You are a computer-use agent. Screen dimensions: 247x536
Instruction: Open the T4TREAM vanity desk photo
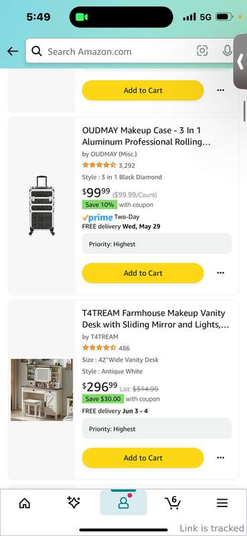(42, 390)
